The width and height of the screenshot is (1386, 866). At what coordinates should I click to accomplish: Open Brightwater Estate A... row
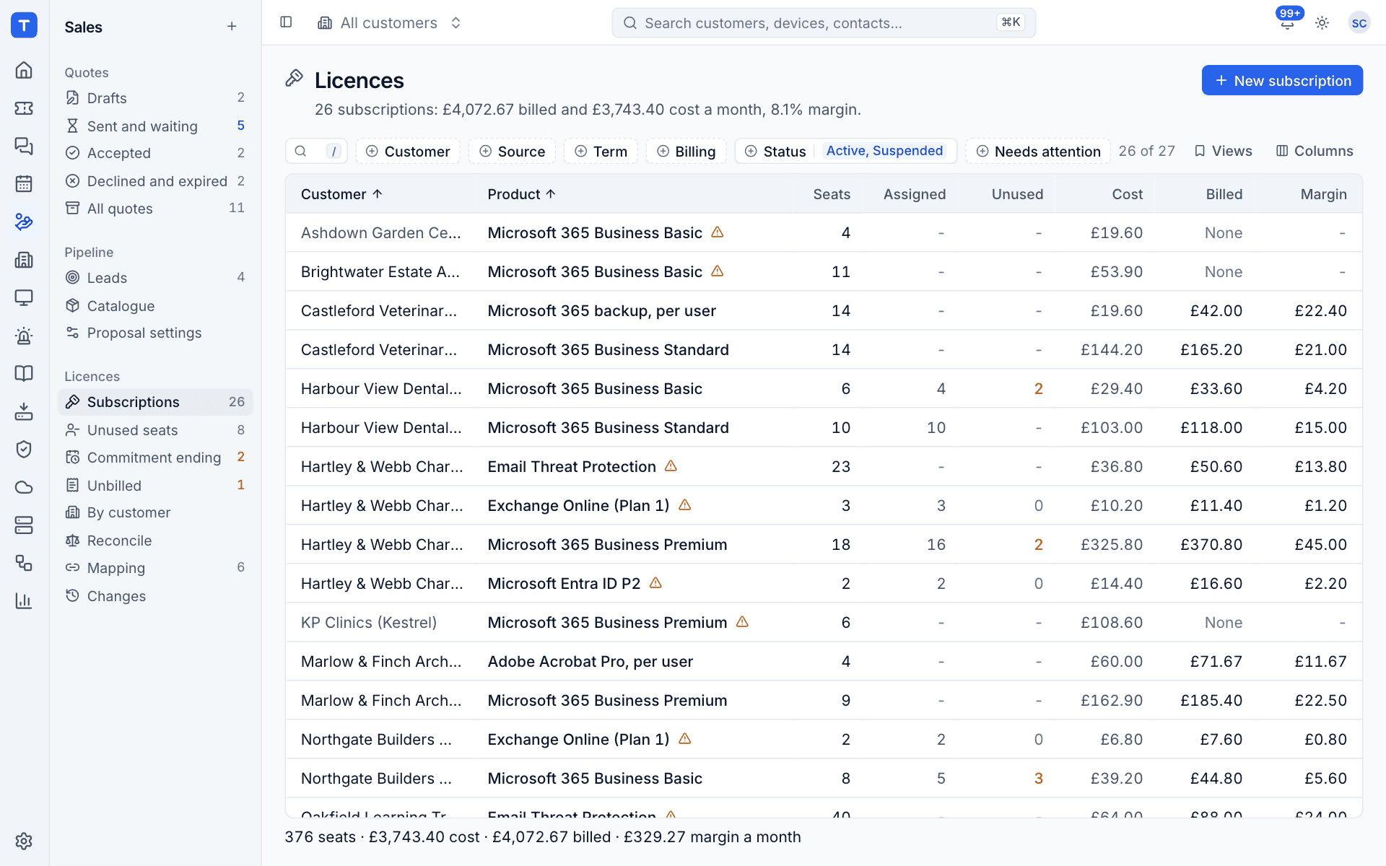(824, 271)
